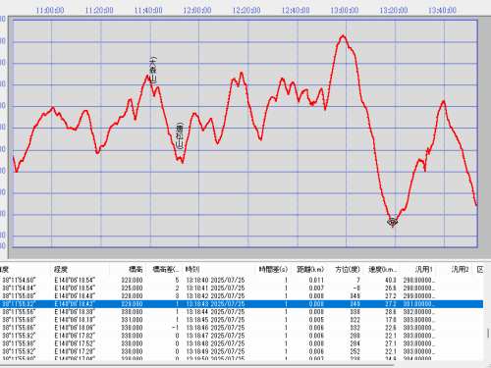Image resolution: width=491 pixels, height=368 pixels.
Task: Click speed value 17.8 in the 13:18:45 row
Action: coord(391,320)
